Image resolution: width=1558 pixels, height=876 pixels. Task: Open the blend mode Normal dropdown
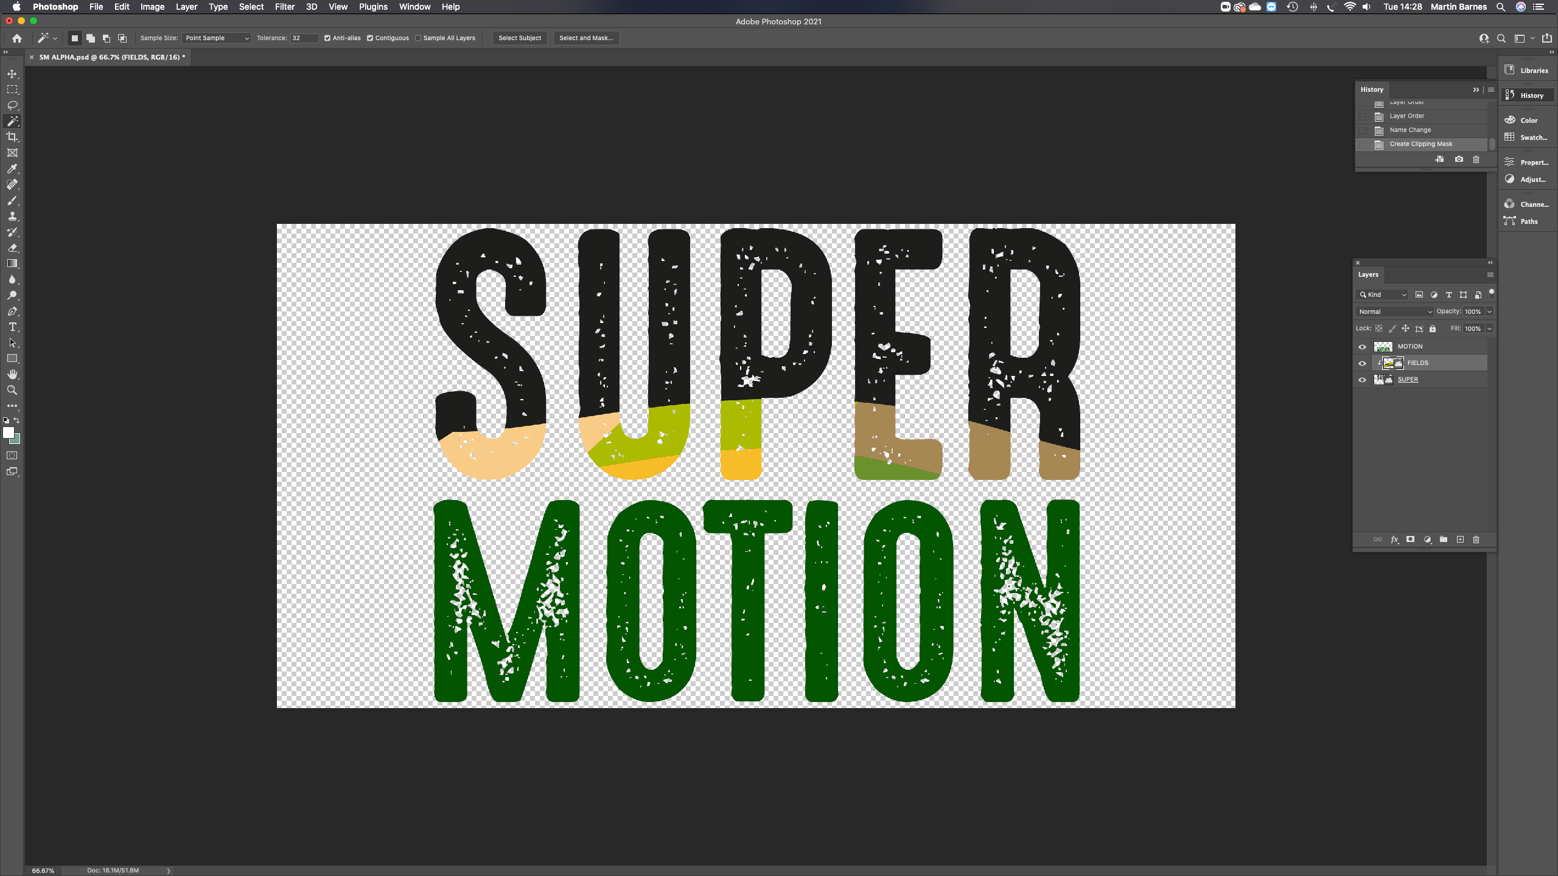[1394, 311]
